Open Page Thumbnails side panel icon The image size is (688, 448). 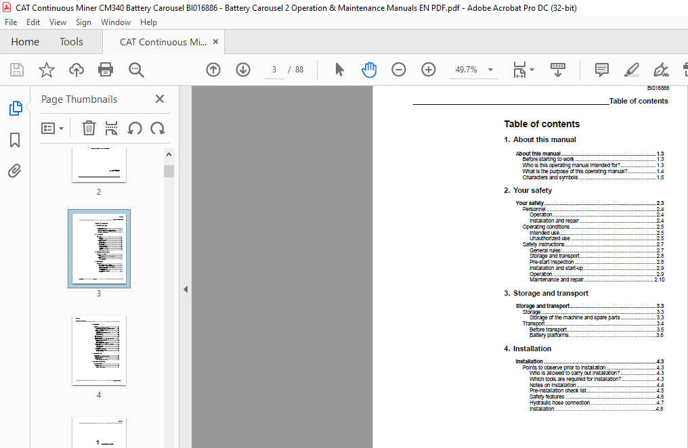pos(16,108)
